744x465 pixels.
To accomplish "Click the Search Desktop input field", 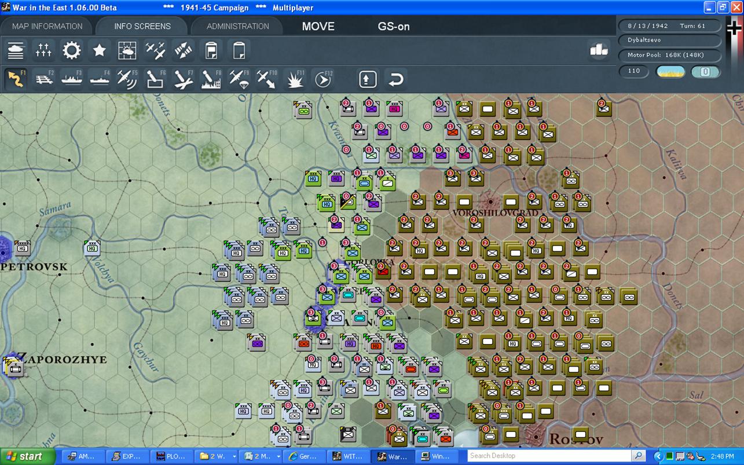I will click(549, 456).
